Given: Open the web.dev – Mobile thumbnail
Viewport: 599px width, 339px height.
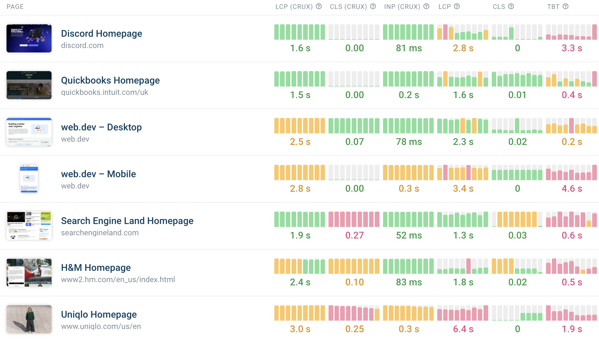Looking at the screenshot, I should click(29, 179).
